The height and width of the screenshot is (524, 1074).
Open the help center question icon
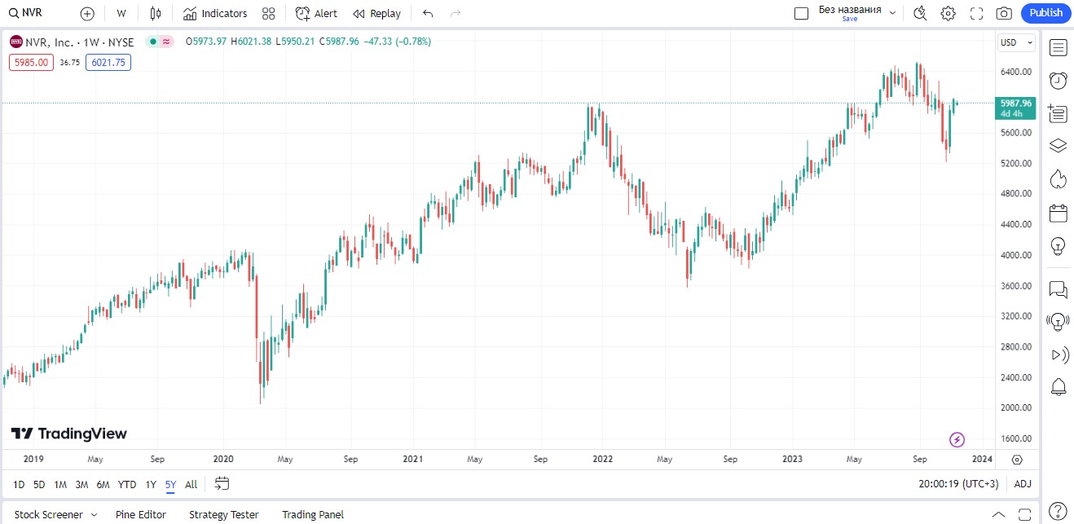click(x=1058, y=511)
